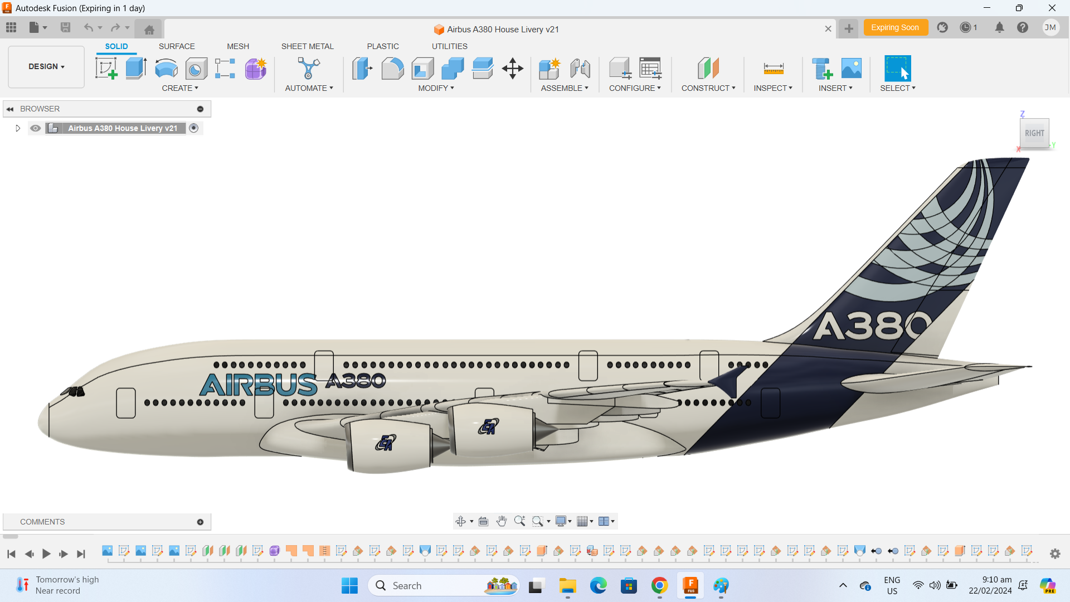Activate the Airbus A380 component radio button

coord(194,128)
